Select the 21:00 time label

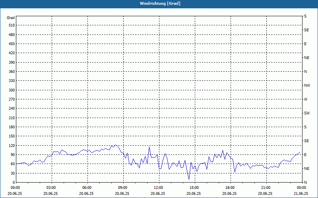pos(266,187)
